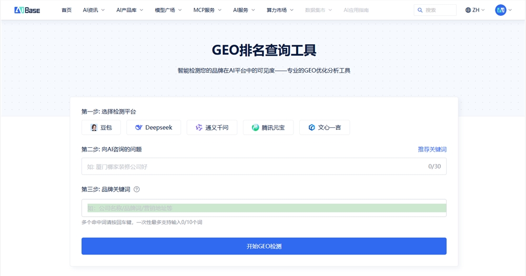Focus the brand keyword input field
The image size is (526, 276).
[x=263, y=208]
